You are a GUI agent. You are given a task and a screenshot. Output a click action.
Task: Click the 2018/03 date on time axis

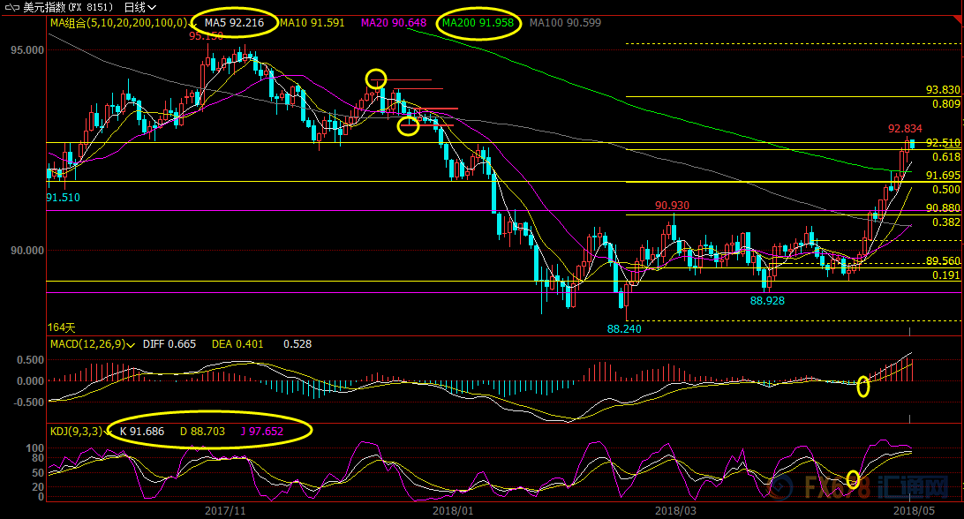click(675, 510)
